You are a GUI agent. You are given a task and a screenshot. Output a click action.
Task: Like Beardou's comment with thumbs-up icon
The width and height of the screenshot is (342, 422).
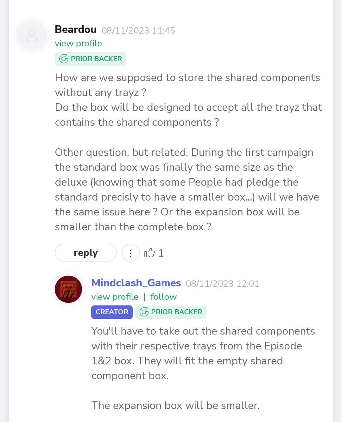[x=149, y=253]
